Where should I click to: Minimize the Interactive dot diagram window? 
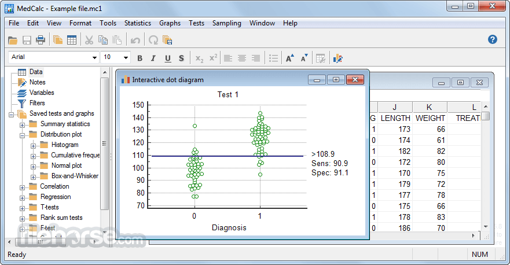tap(317, 80)
